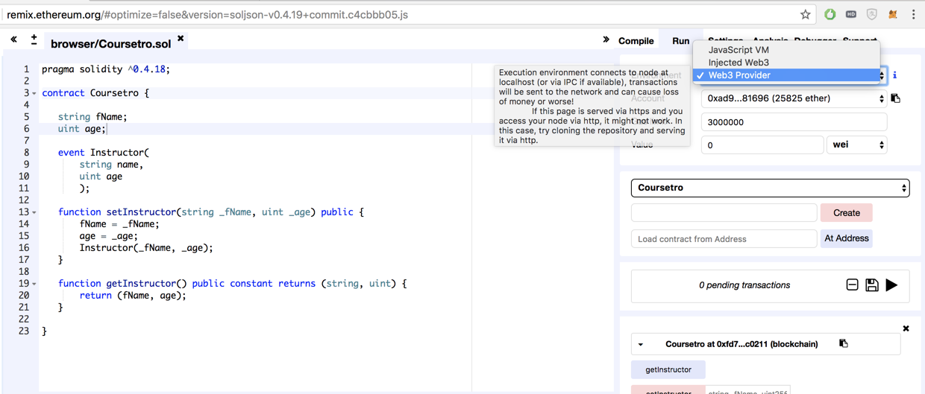The height and width of the screenshot is (394, 925).
Task: Remove the deployed Coursetro instance with X
Action: coord(906,328)
